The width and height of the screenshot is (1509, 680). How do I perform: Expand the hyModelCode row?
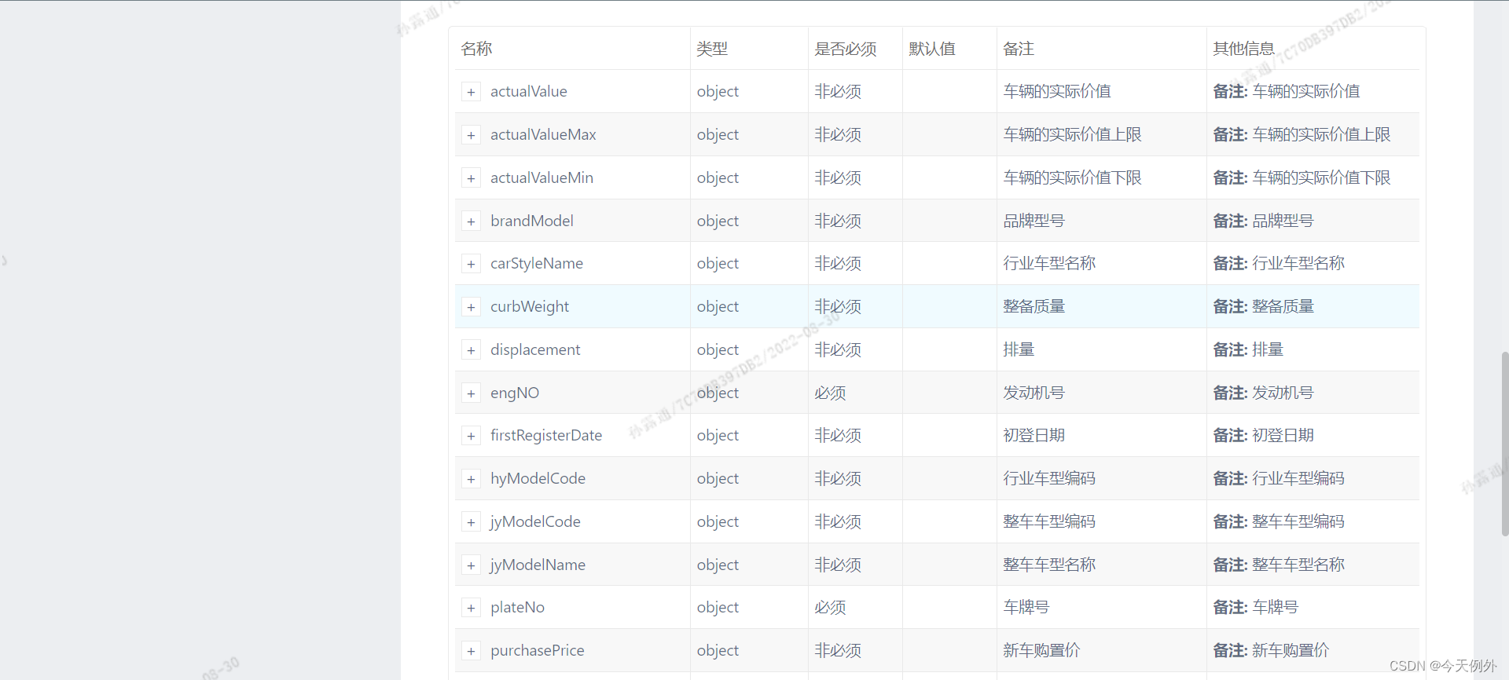(471, 479)
